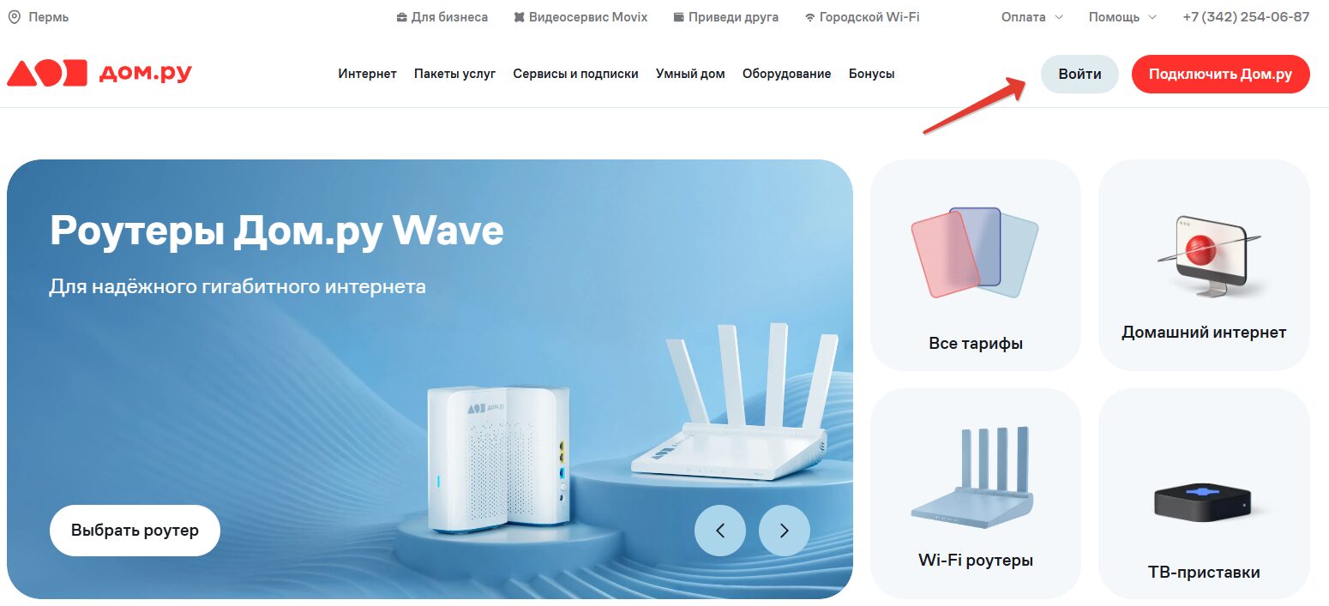1329x606 pixels.
Task: Open the Все тарифы cards tile
Action: click(976, 265)
